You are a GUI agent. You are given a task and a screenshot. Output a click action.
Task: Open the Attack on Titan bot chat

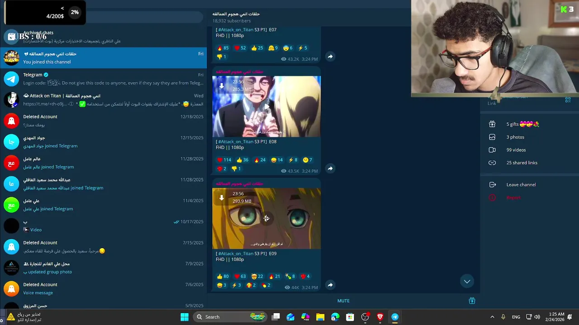coord(103,100)
